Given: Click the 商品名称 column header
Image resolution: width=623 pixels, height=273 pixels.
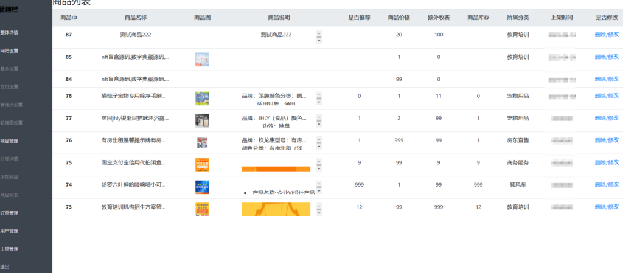Looking at the screenshot, I should pos(136,18).
